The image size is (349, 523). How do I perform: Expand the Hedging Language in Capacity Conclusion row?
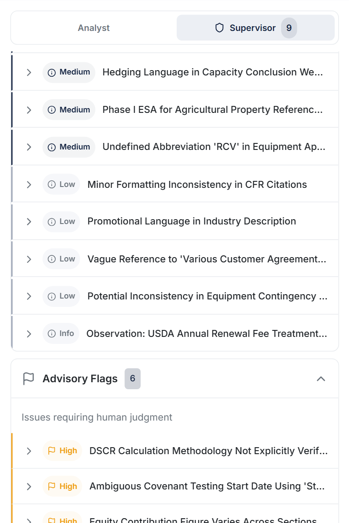29,72
